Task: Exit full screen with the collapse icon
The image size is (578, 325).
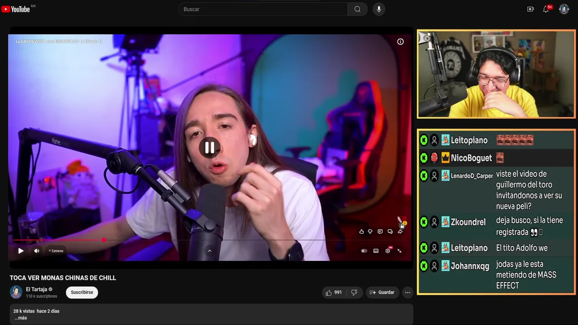Action: click(399, 251)
